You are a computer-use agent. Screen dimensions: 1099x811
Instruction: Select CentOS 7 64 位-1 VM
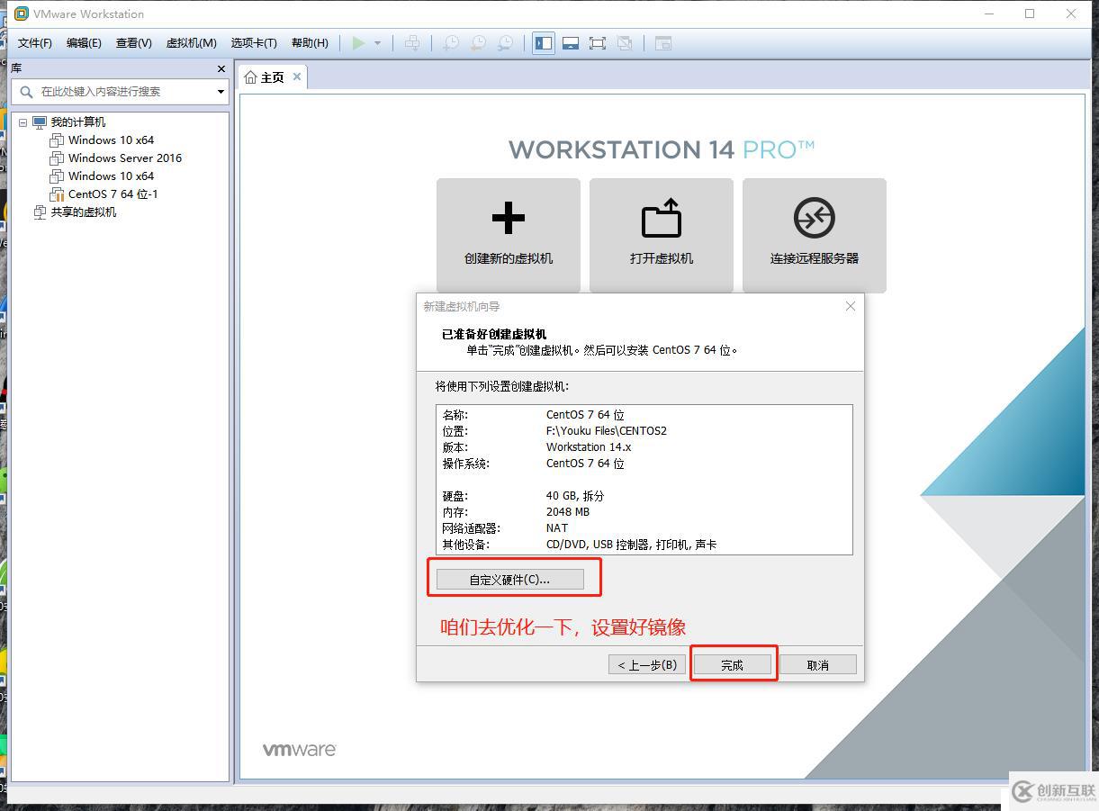tap(113, 194)
